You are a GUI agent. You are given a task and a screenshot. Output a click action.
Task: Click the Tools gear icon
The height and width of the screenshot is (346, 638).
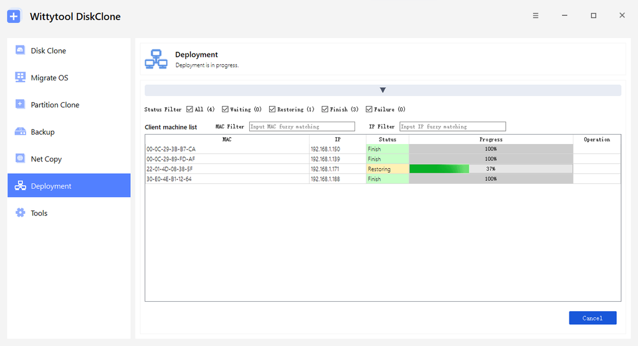coord(20,213)
